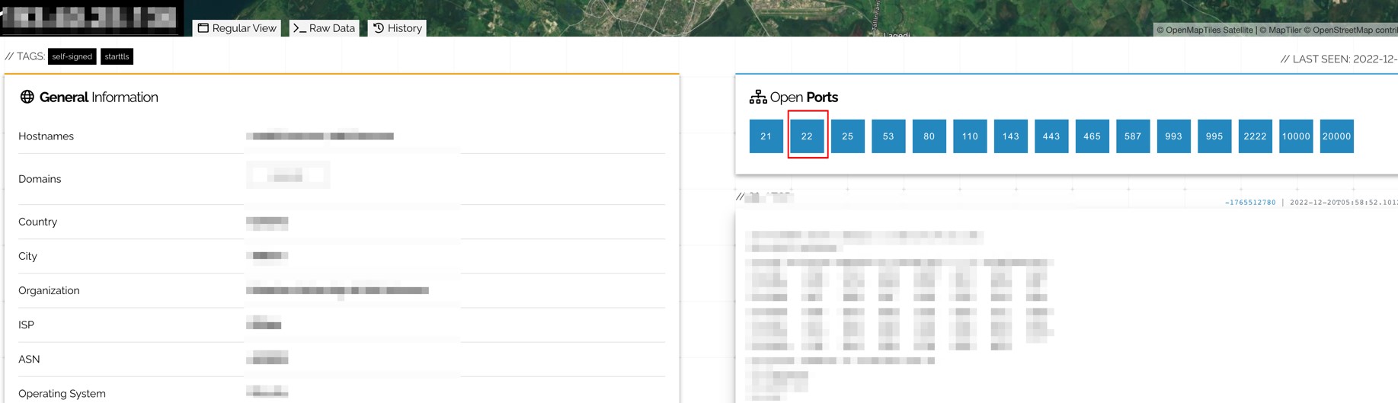Viewport: 1398px width, 403px height.
Task: Click the Country label
Action: point(37,222)
